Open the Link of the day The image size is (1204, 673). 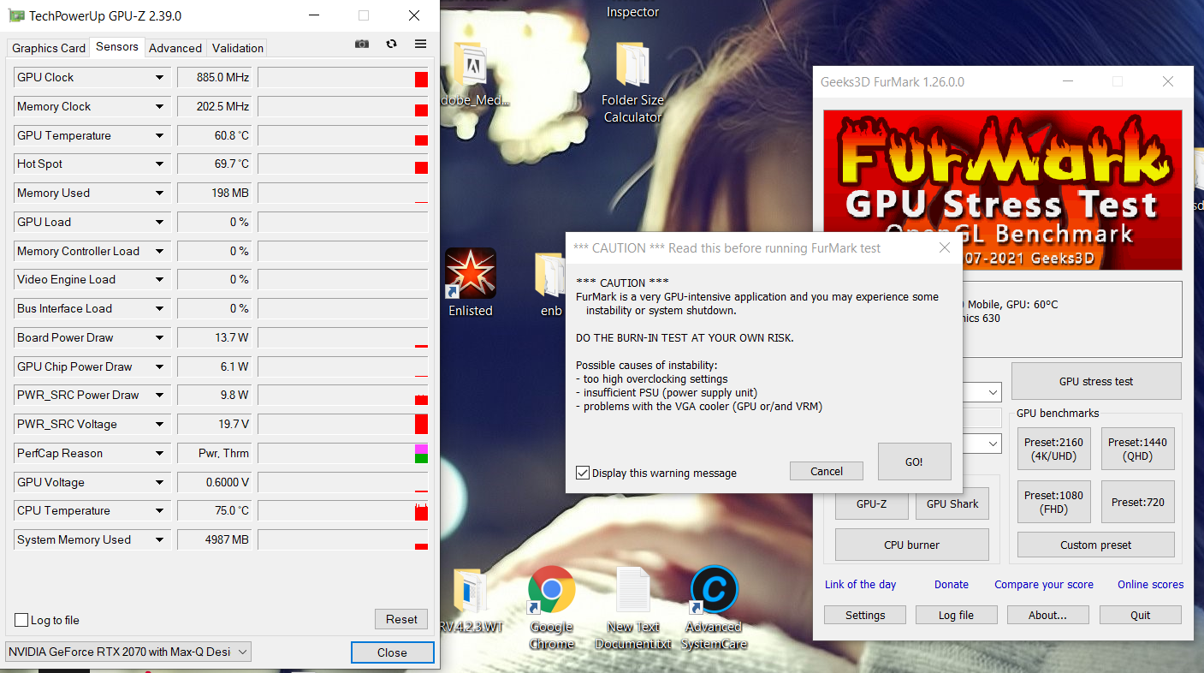pyautogui.click(x=860, y=585)
